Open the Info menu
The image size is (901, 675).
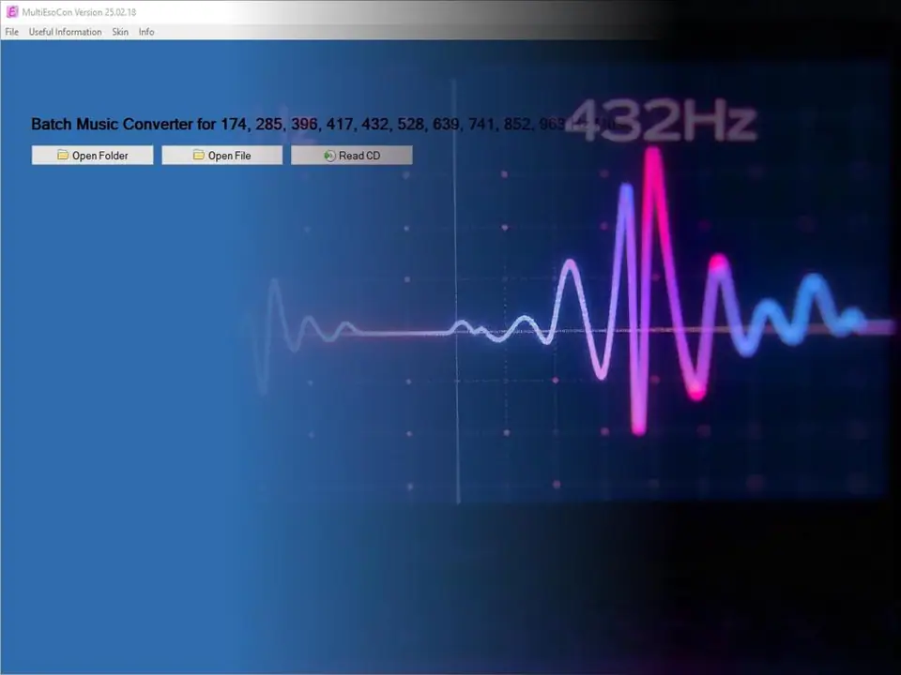tap(145, 31)
